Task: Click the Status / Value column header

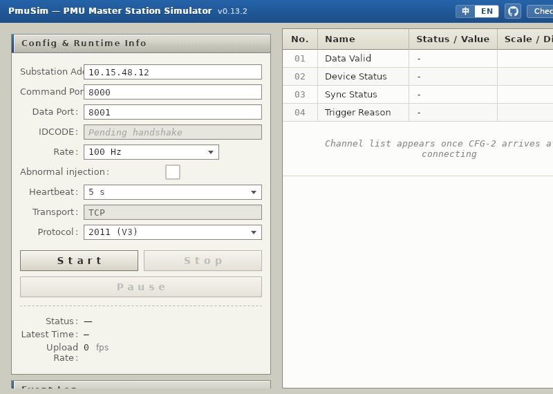Action: [x=453, y=39]
